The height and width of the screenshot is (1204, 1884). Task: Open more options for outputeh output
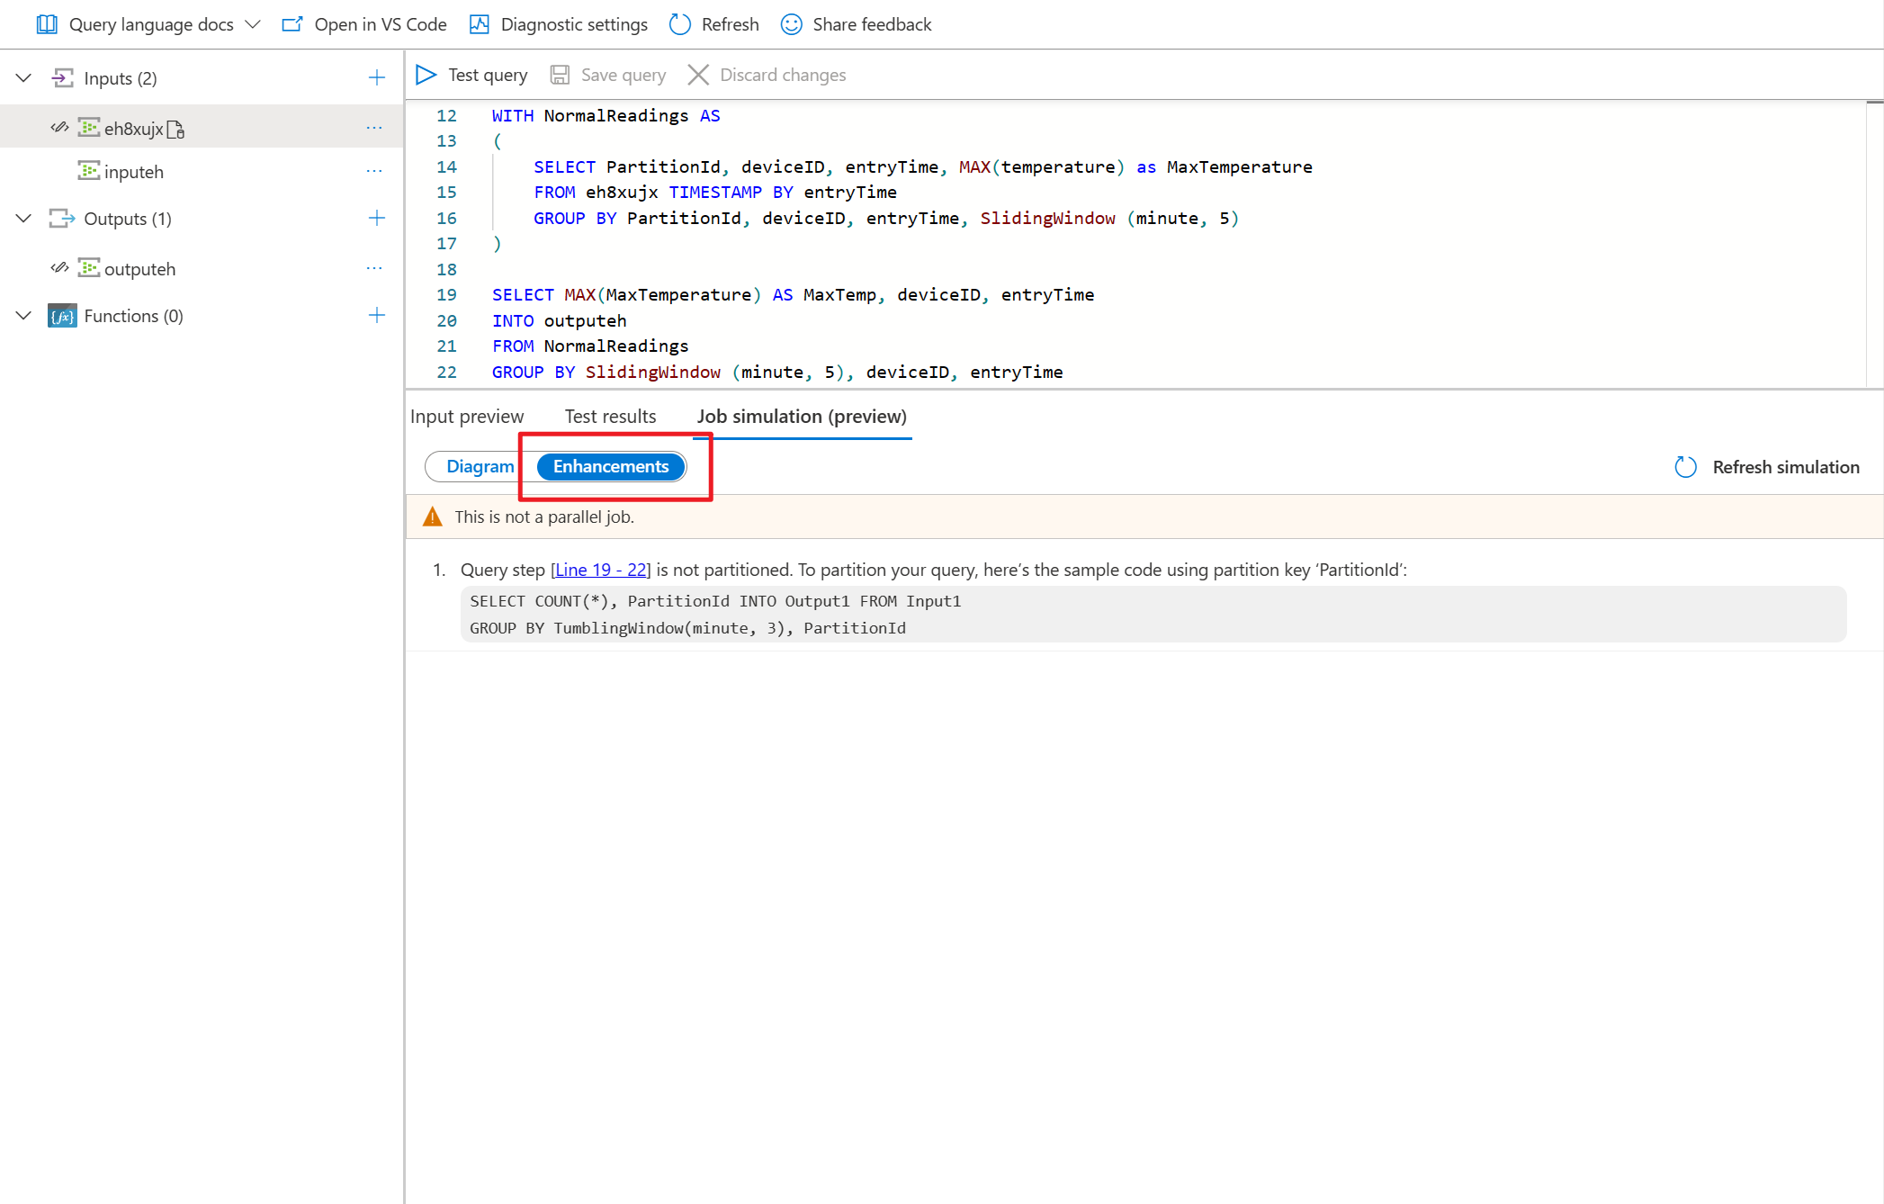click(x=374, y=269)
